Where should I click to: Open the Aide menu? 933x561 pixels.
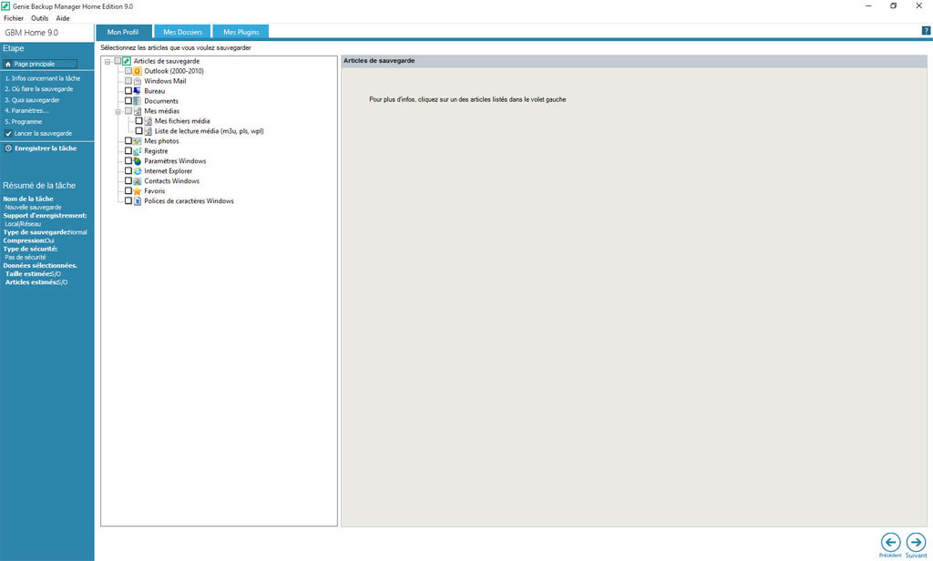(x=63, y=18)
